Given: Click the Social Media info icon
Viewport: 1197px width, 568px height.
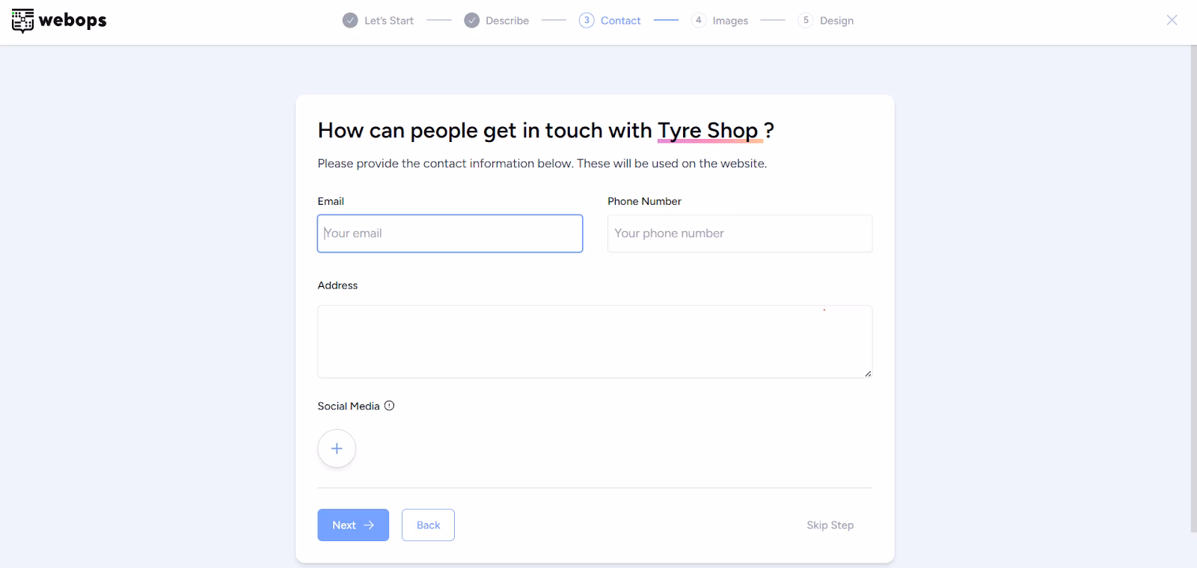Looking at the screenshot, I should tap(389, 406).
